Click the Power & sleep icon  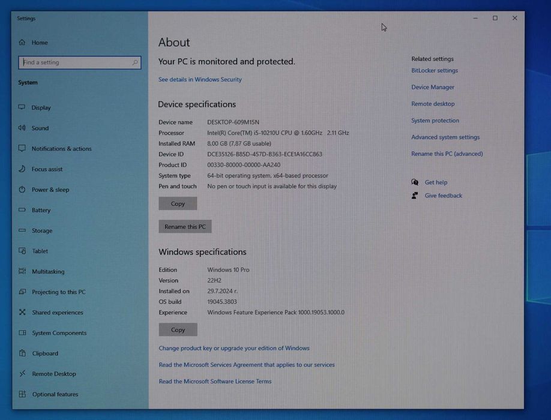[x=22, y=189]
